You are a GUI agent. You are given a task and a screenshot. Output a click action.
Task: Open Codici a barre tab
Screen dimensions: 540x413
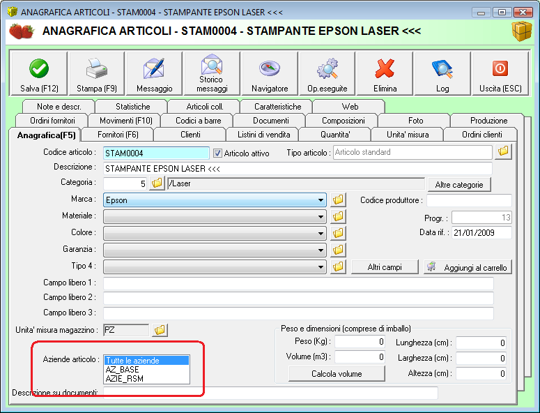coord(199,121)
